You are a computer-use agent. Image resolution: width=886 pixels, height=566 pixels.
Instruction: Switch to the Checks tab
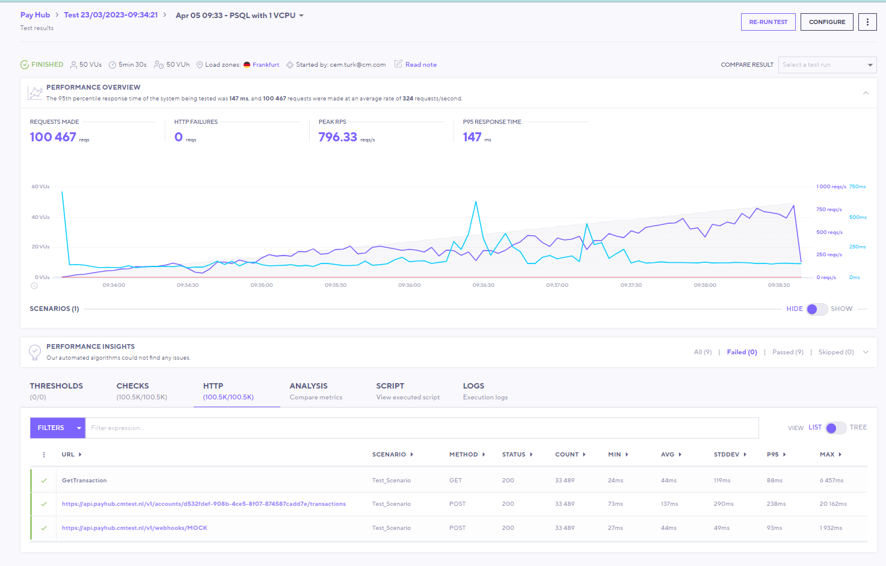[x=142, y=390]
